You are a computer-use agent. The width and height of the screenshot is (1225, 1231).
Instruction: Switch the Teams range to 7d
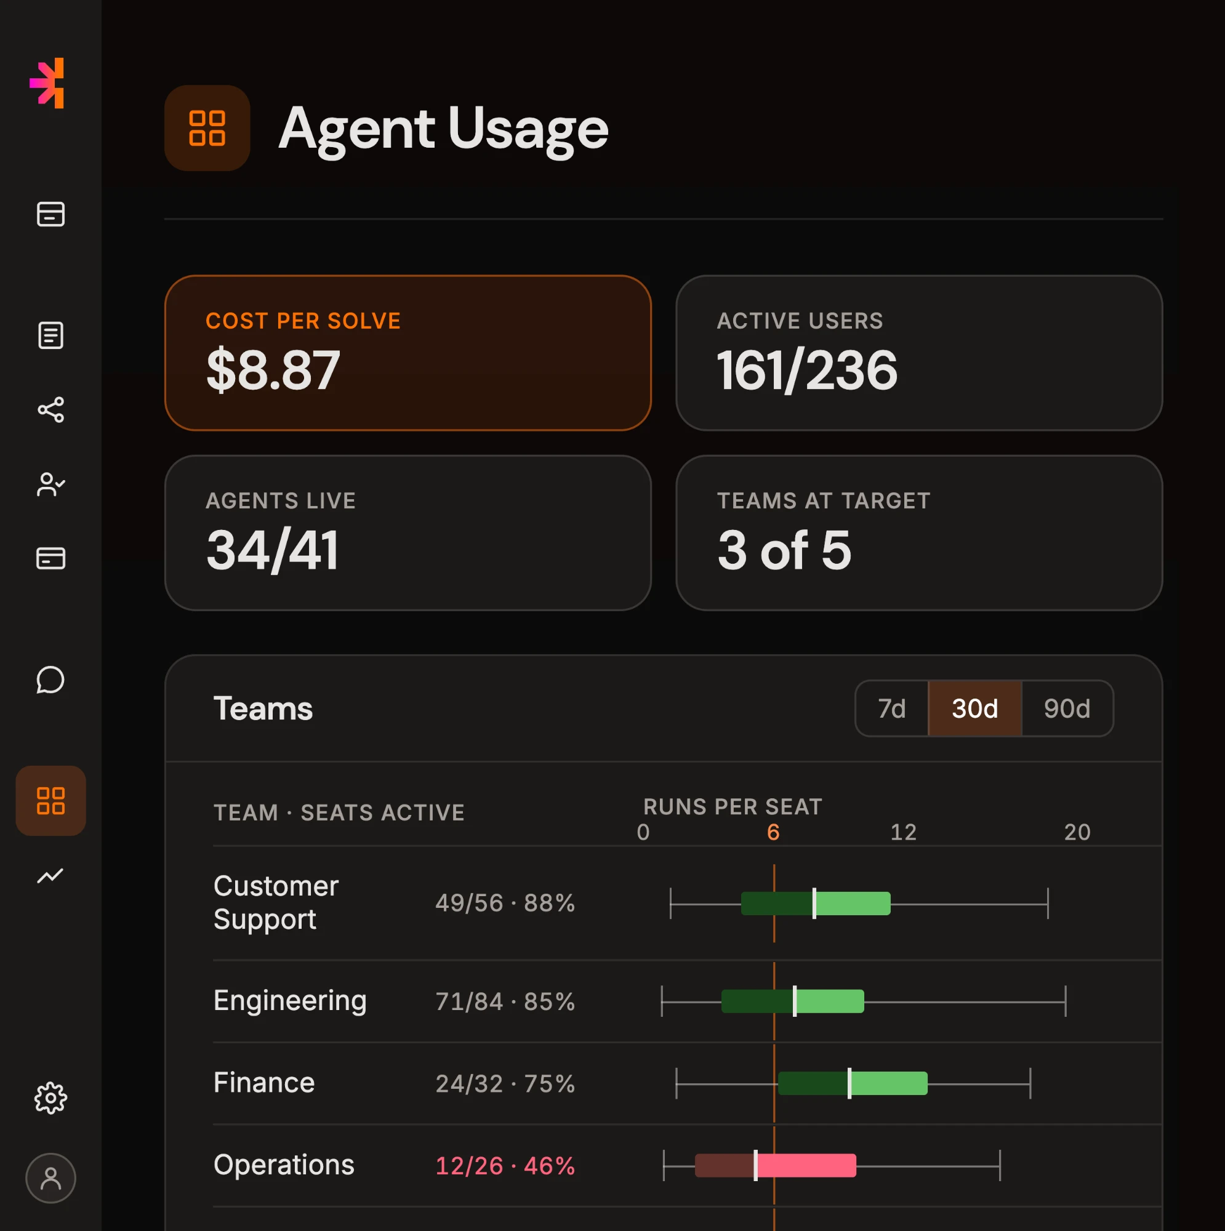click(x=891, y=708)
